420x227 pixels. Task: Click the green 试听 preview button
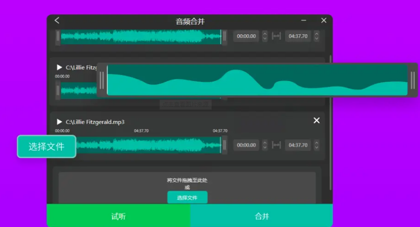pos(119,215)
